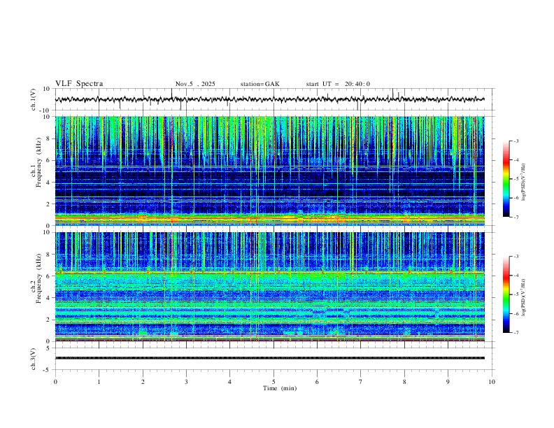Click the 'ch.1(V)' waveform axis label
Screen dimensions: 554x428
click(34, 99)
